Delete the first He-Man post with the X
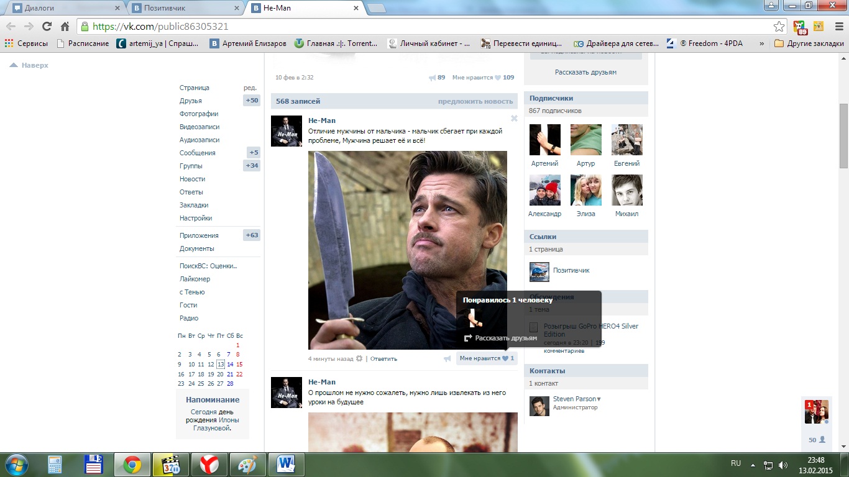Screen dimensions: 849x477 pyautogui.click(x=514, y=118)
